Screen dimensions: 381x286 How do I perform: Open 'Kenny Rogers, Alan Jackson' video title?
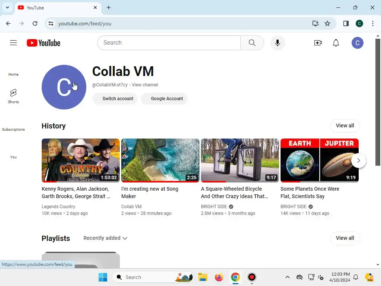76,193
